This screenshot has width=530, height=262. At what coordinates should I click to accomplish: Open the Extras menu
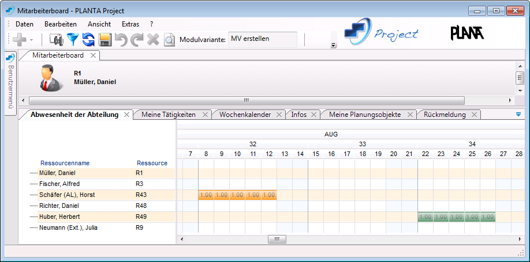click(130, 24)
